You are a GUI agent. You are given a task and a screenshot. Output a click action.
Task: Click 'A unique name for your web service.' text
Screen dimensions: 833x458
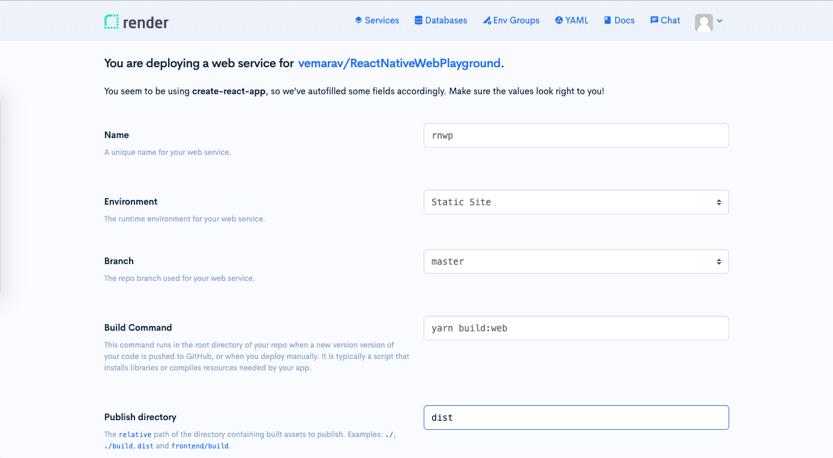coord(167,152)
